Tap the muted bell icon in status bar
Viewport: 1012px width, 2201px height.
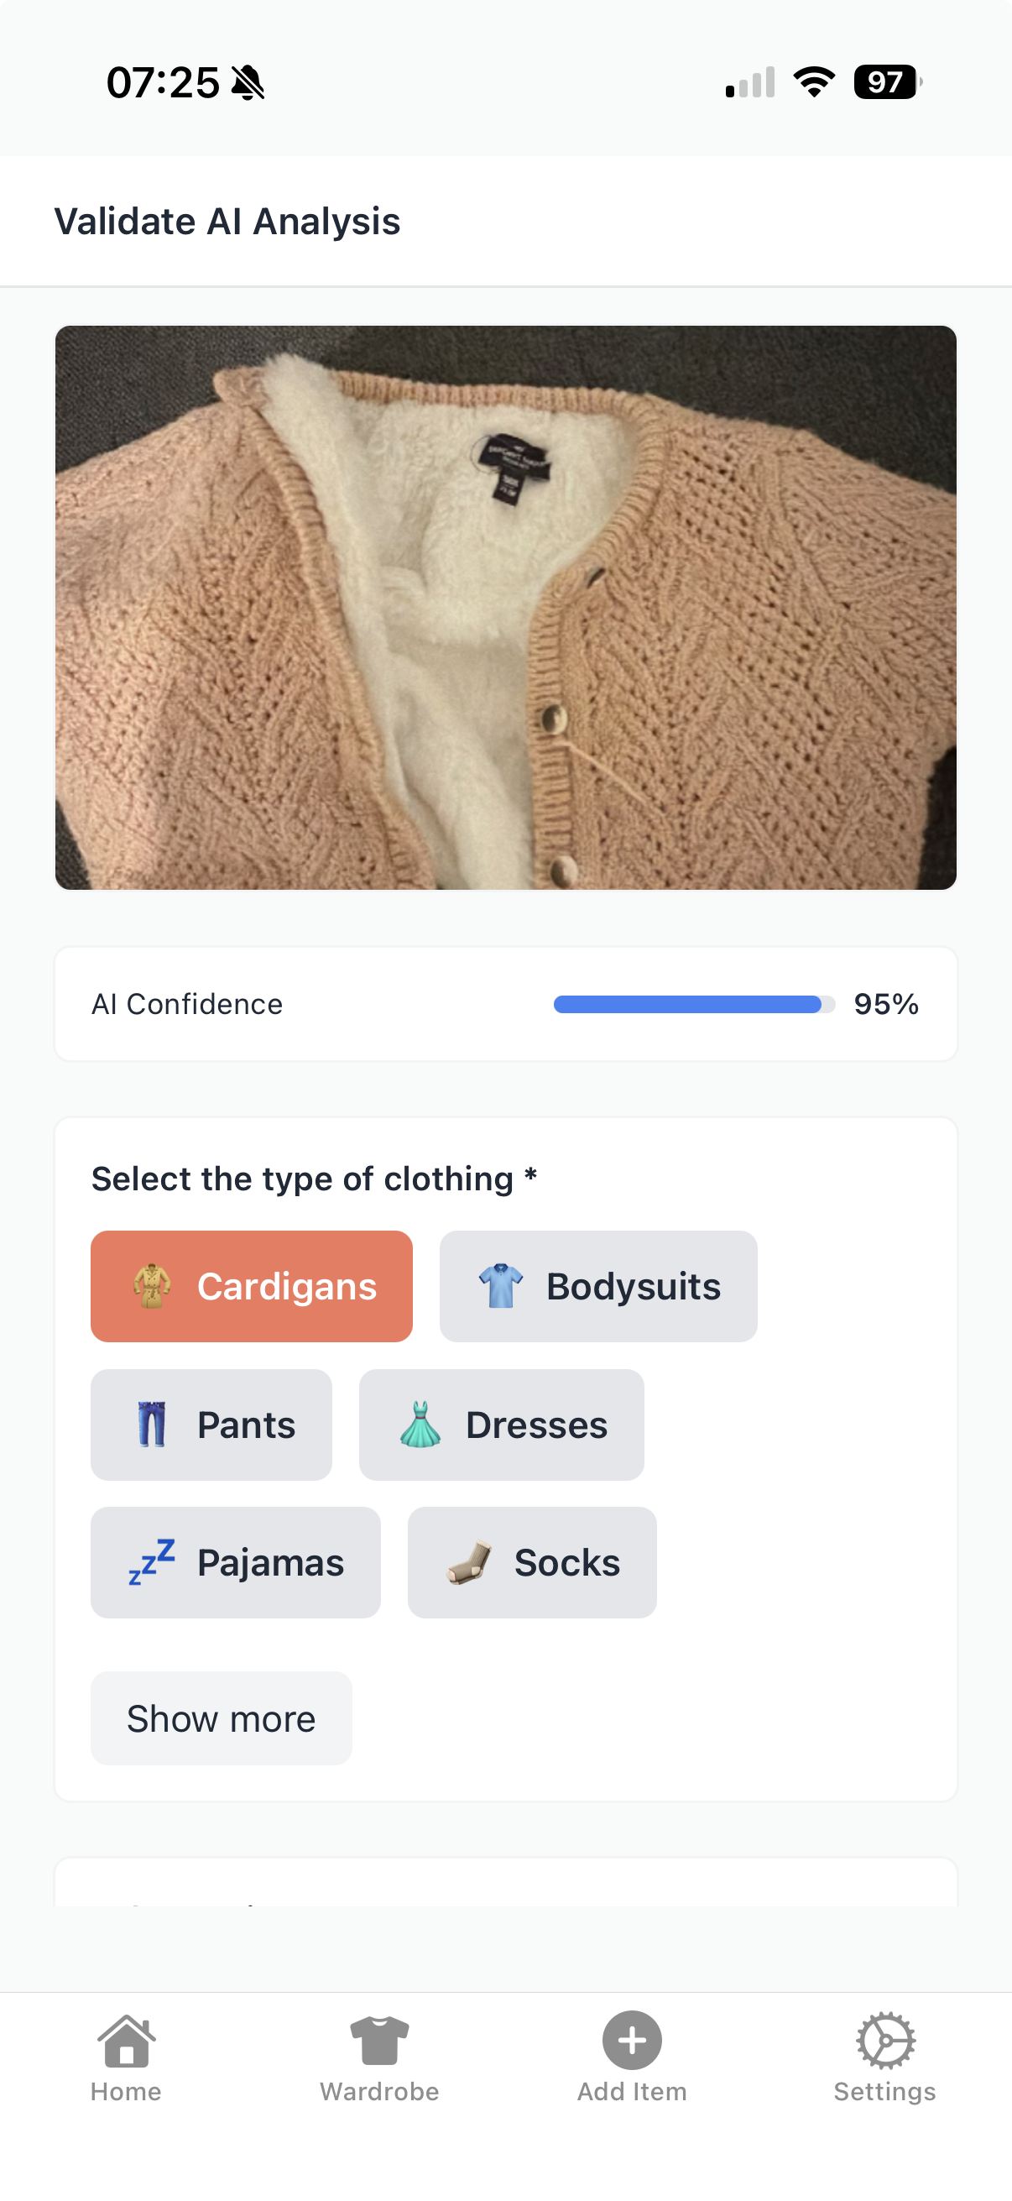[248, 83]
